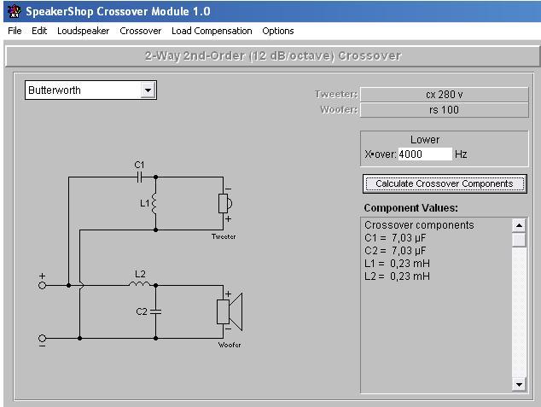
Task: Click the SpeakerShop application icon in title bar
Action: [14, 11]
